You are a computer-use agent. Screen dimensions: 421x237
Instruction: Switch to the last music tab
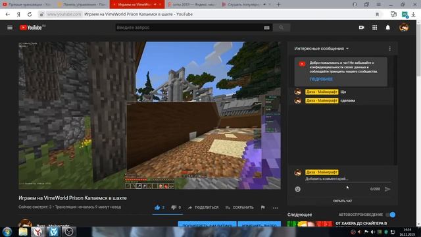247,5
